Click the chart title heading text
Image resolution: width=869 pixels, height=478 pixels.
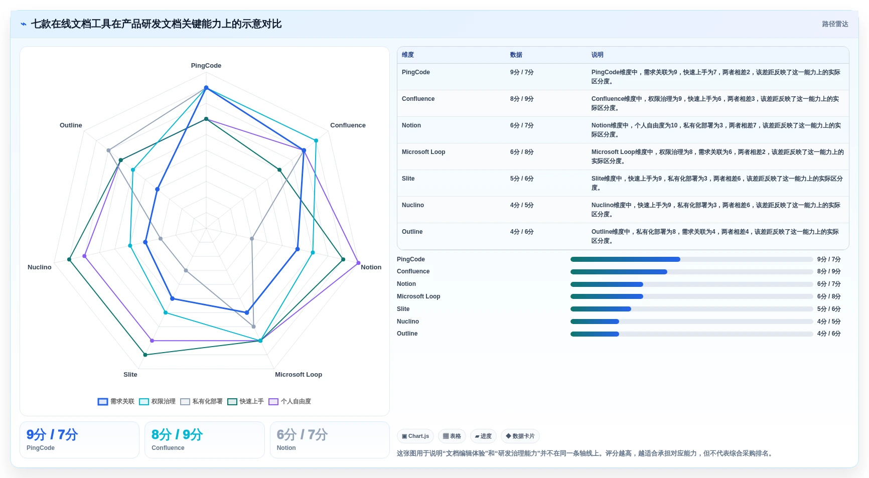click(x=156, y=24)
